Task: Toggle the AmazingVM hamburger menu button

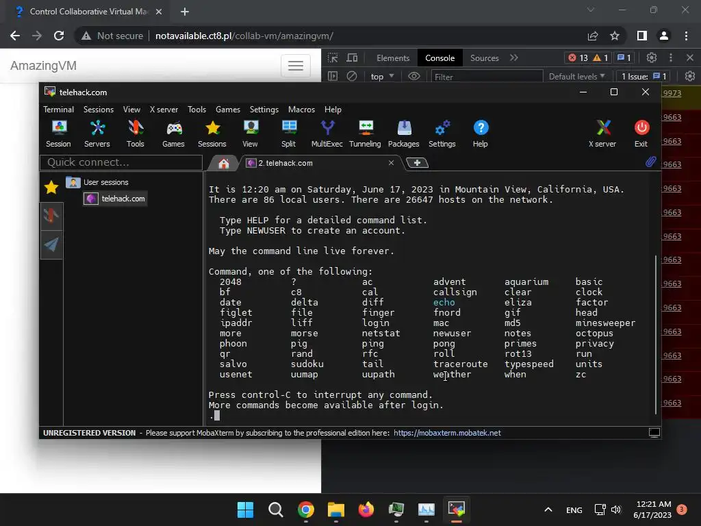Action: click(296, 66)
